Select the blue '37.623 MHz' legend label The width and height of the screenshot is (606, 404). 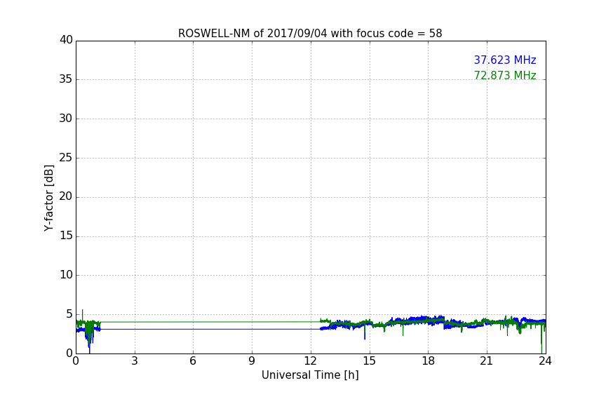[x=505, y=60]
